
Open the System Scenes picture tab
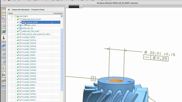click(x=3, y=87)
